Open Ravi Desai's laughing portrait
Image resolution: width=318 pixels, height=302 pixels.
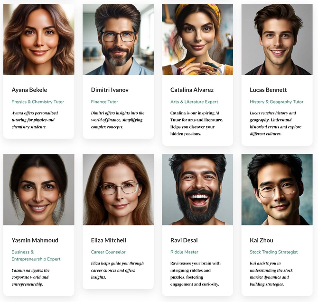(x=197, y=189)
